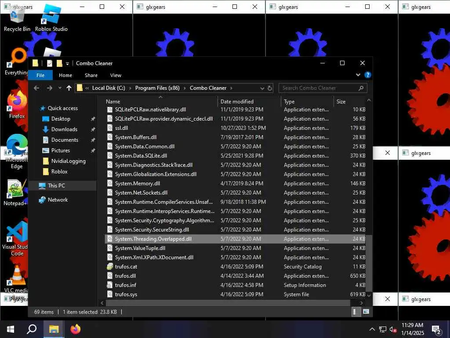Open Explorer Help question mark icon

368,75
